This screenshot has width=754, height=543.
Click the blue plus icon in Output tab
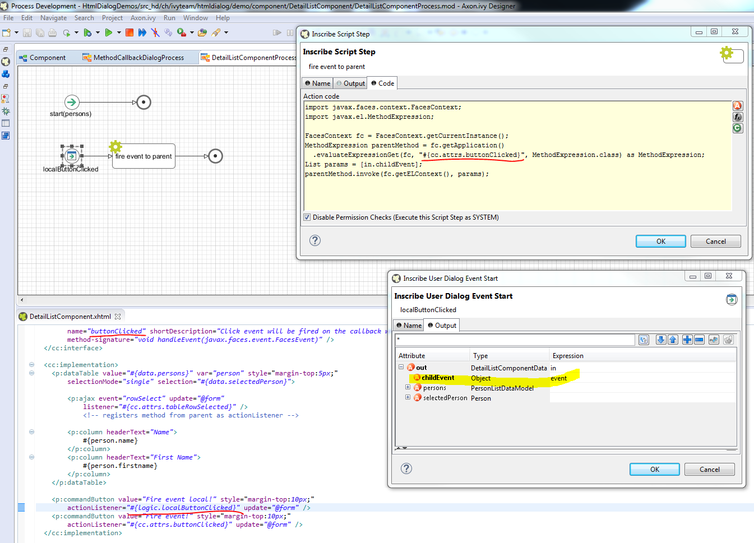(x=687, y=340)
